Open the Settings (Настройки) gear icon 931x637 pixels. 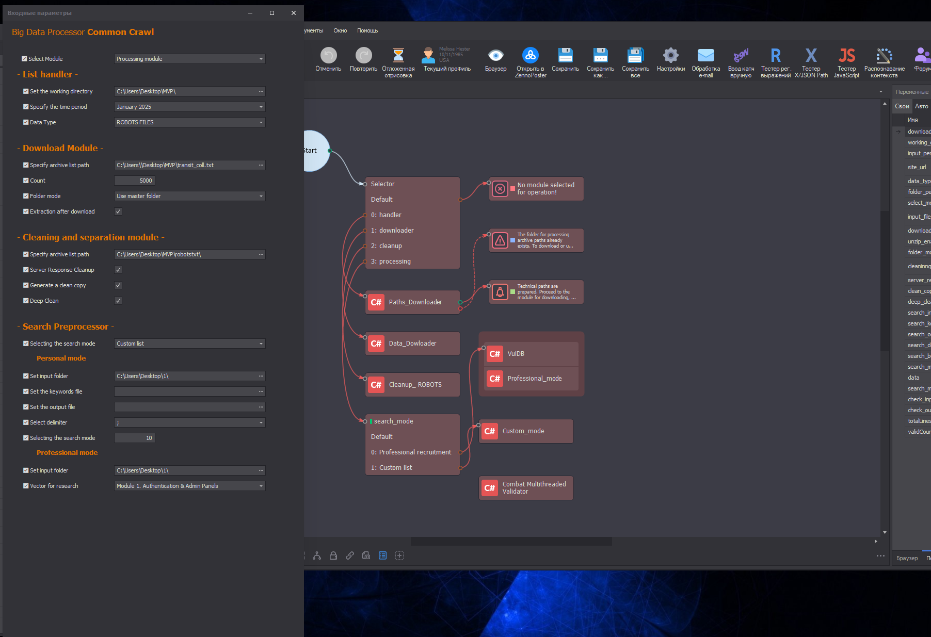tap(670, 56)
